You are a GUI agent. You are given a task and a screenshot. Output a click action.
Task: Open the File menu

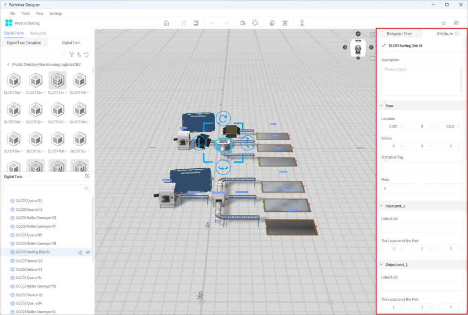[x=12, y=13]
